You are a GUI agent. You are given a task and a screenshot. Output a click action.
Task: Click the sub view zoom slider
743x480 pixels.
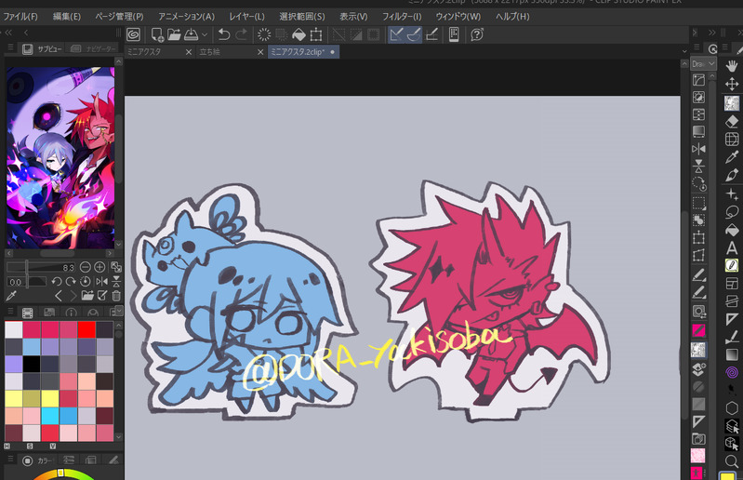(41, 267)
